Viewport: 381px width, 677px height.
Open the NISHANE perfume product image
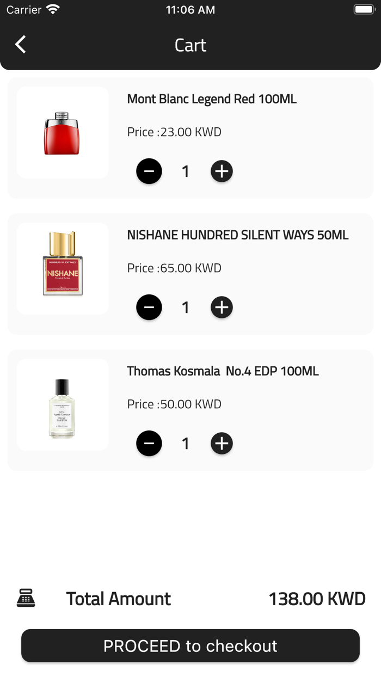point(62,268)
